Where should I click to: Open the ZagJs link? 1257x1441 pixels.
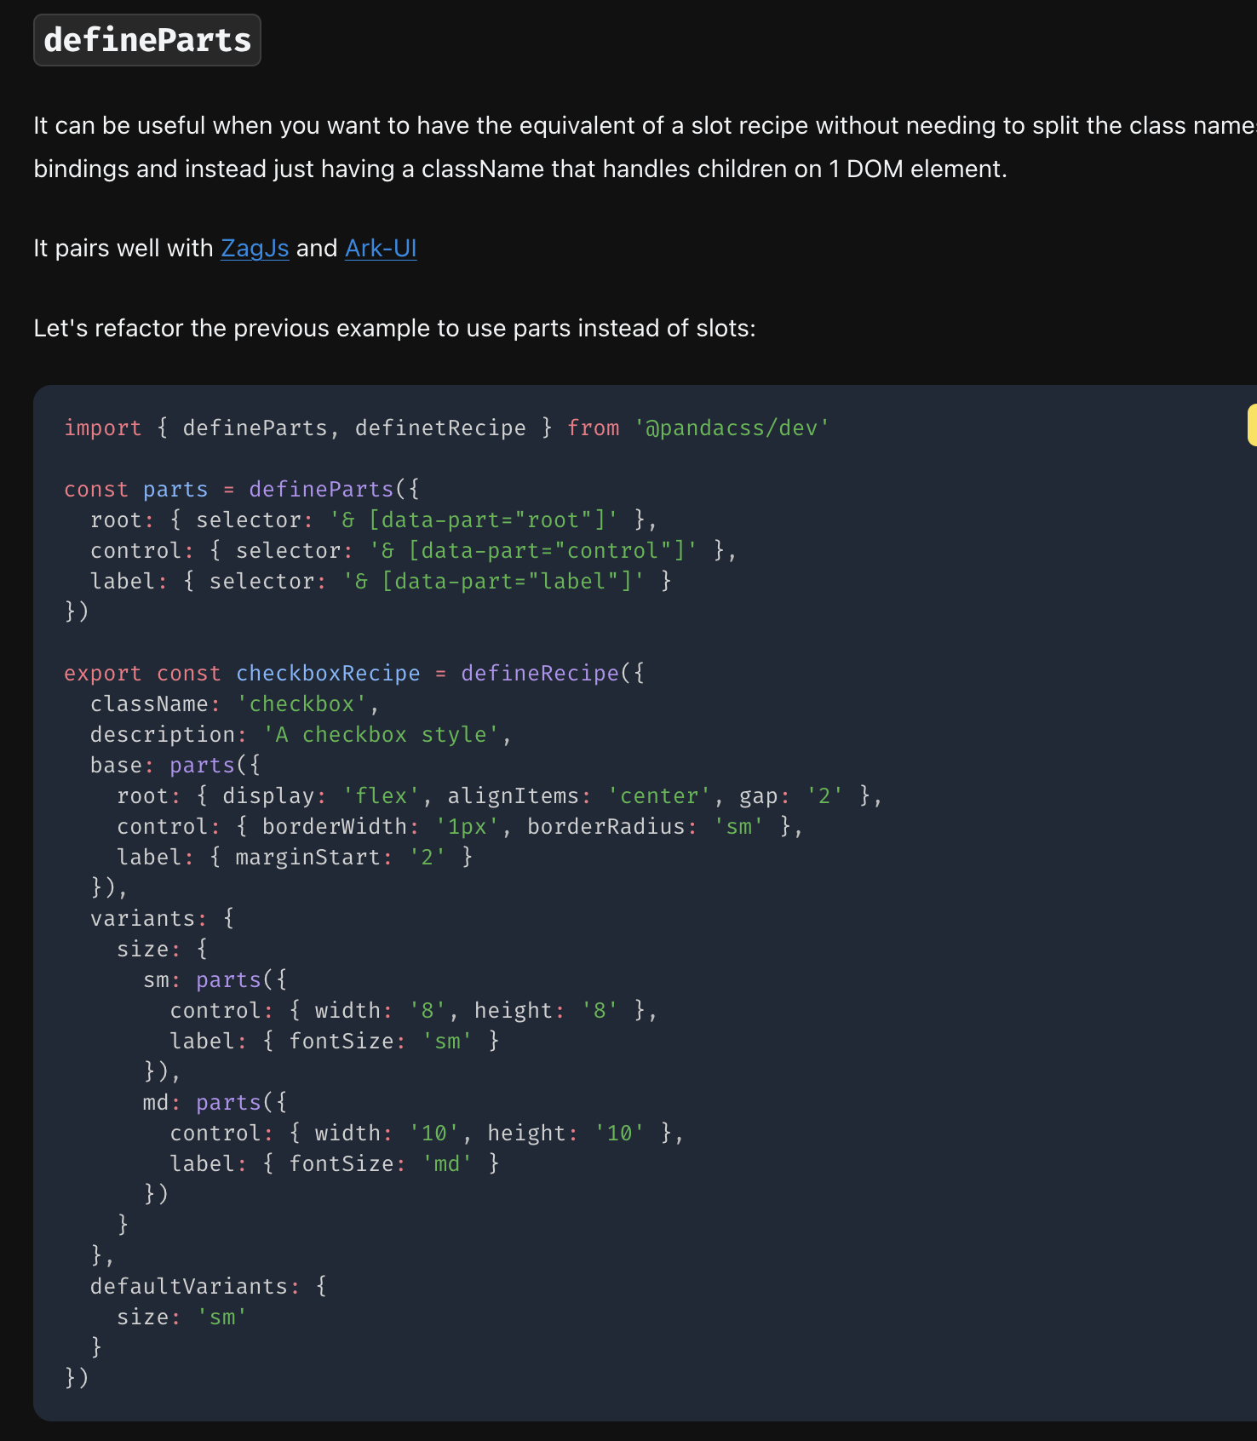[255, 248]
